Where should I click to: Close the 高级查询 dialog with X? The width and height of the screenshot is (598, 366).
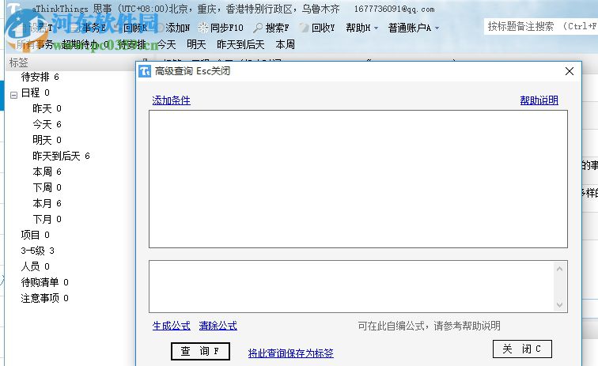(570, 71)
